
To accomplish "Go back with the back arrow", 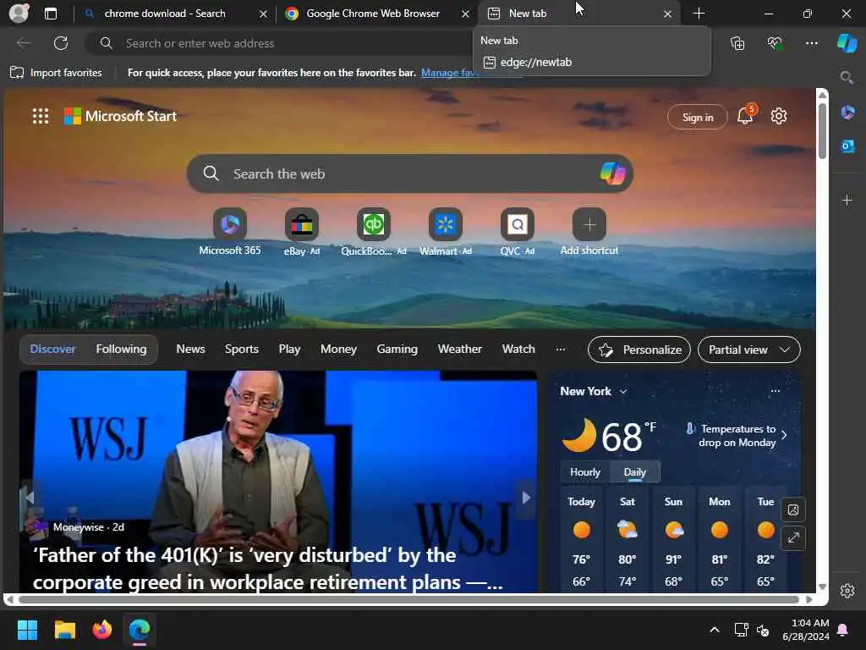I will tap(24, 43).
